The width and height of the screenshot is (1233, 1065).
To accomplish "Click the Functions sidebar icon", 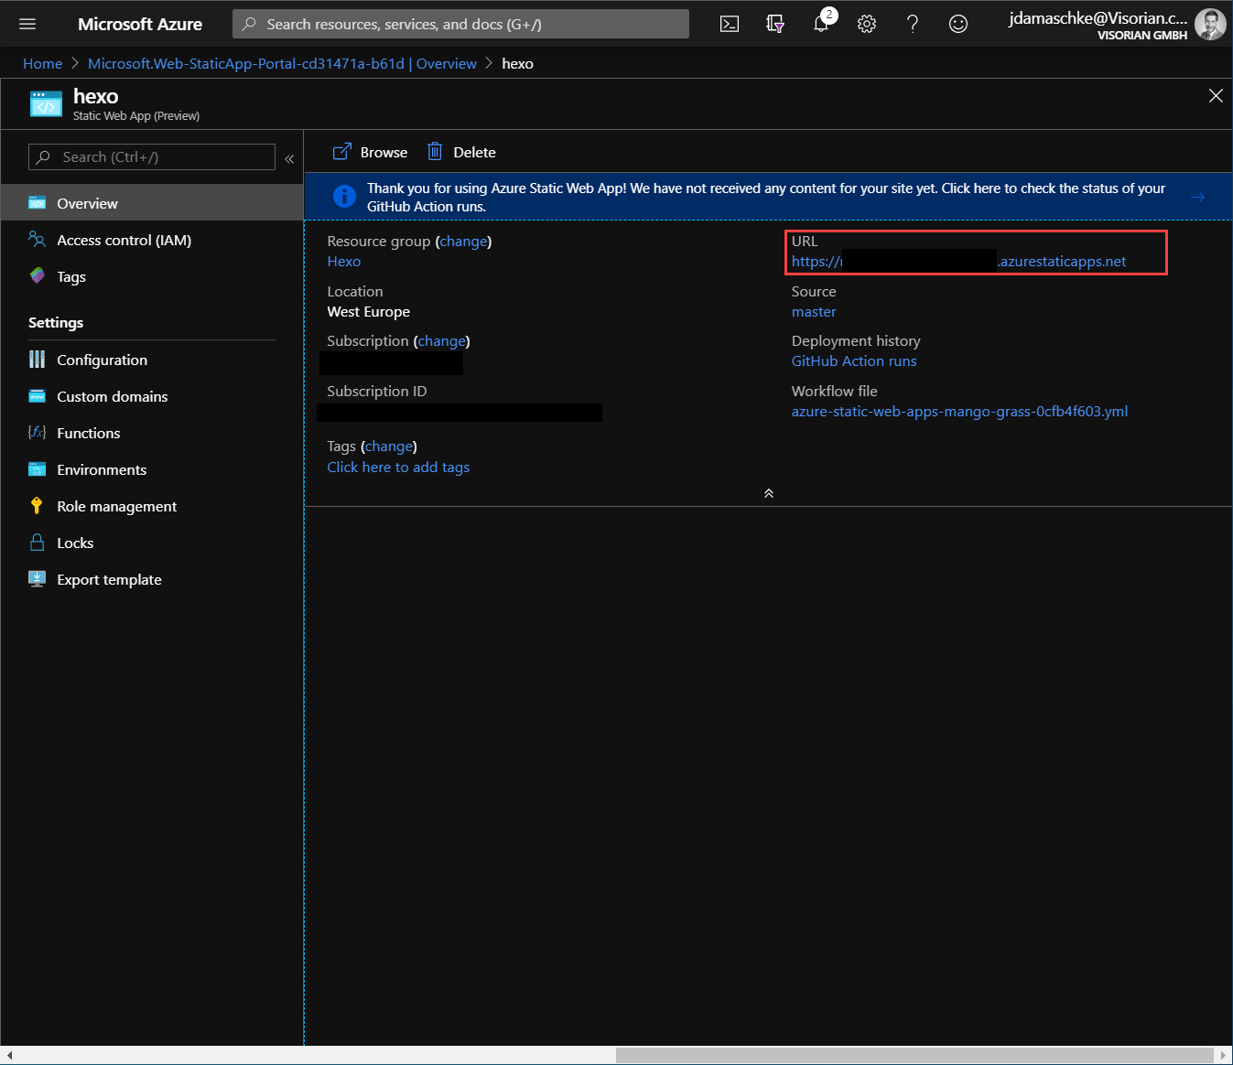I will [x=37, y=433].
